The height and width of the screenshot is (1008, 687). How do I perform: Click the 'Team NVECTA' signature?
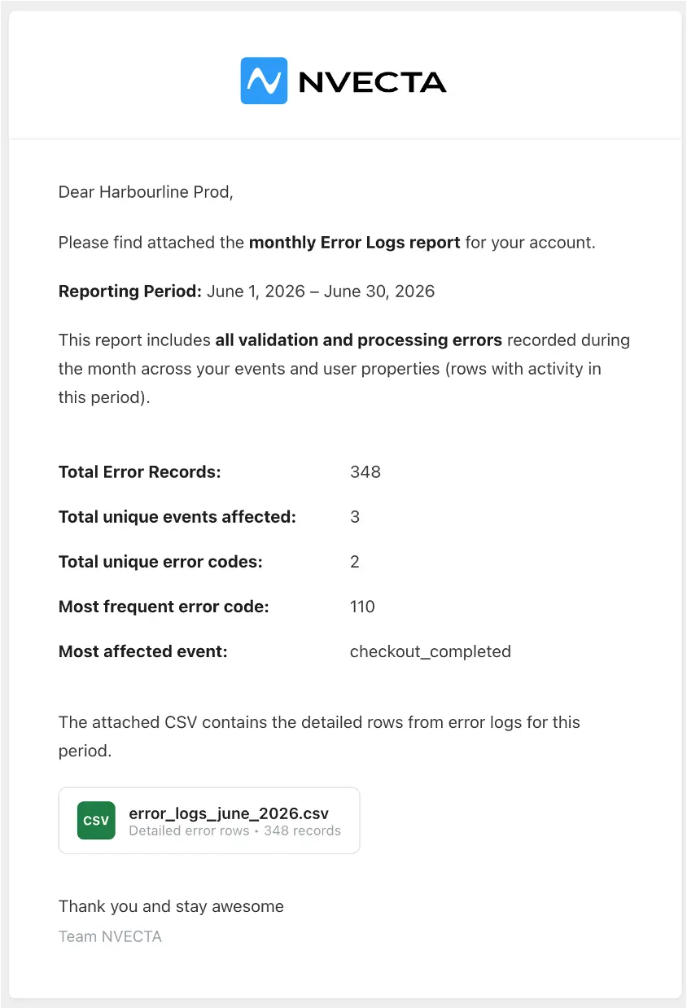coord(110,936)
